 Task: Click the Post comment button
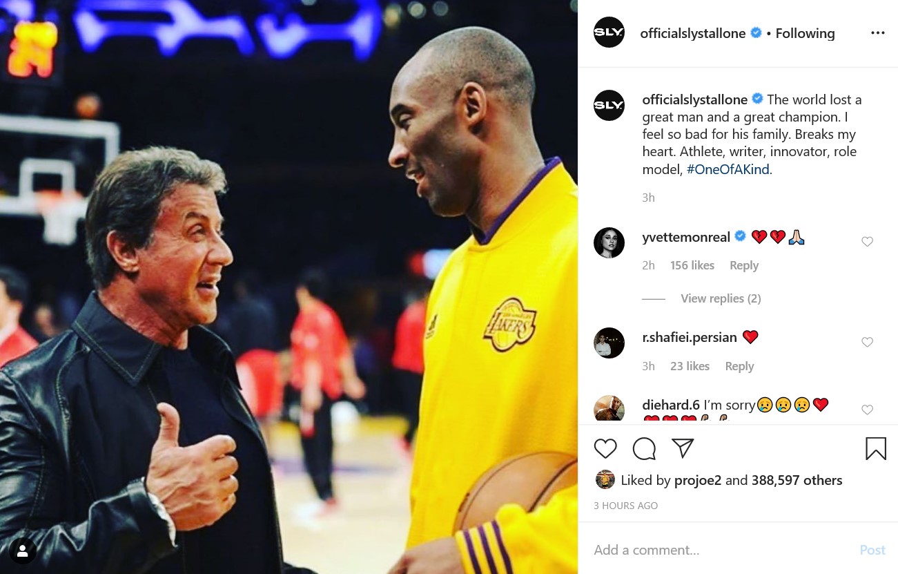(872, 550)
